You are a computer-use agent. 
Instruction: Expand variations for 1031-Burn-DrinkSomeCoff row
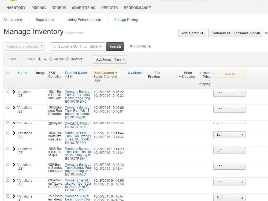click(14, 92)
